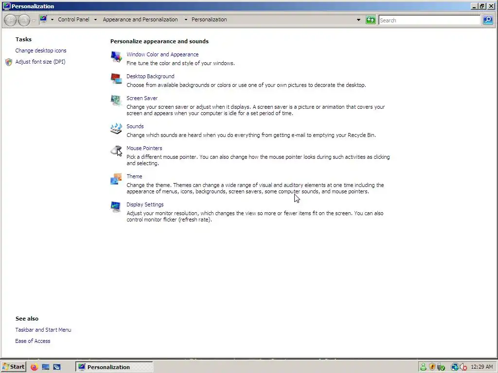Open Ease of Access link
This screenshot has height=373, width=498.
tap(33, 341)
